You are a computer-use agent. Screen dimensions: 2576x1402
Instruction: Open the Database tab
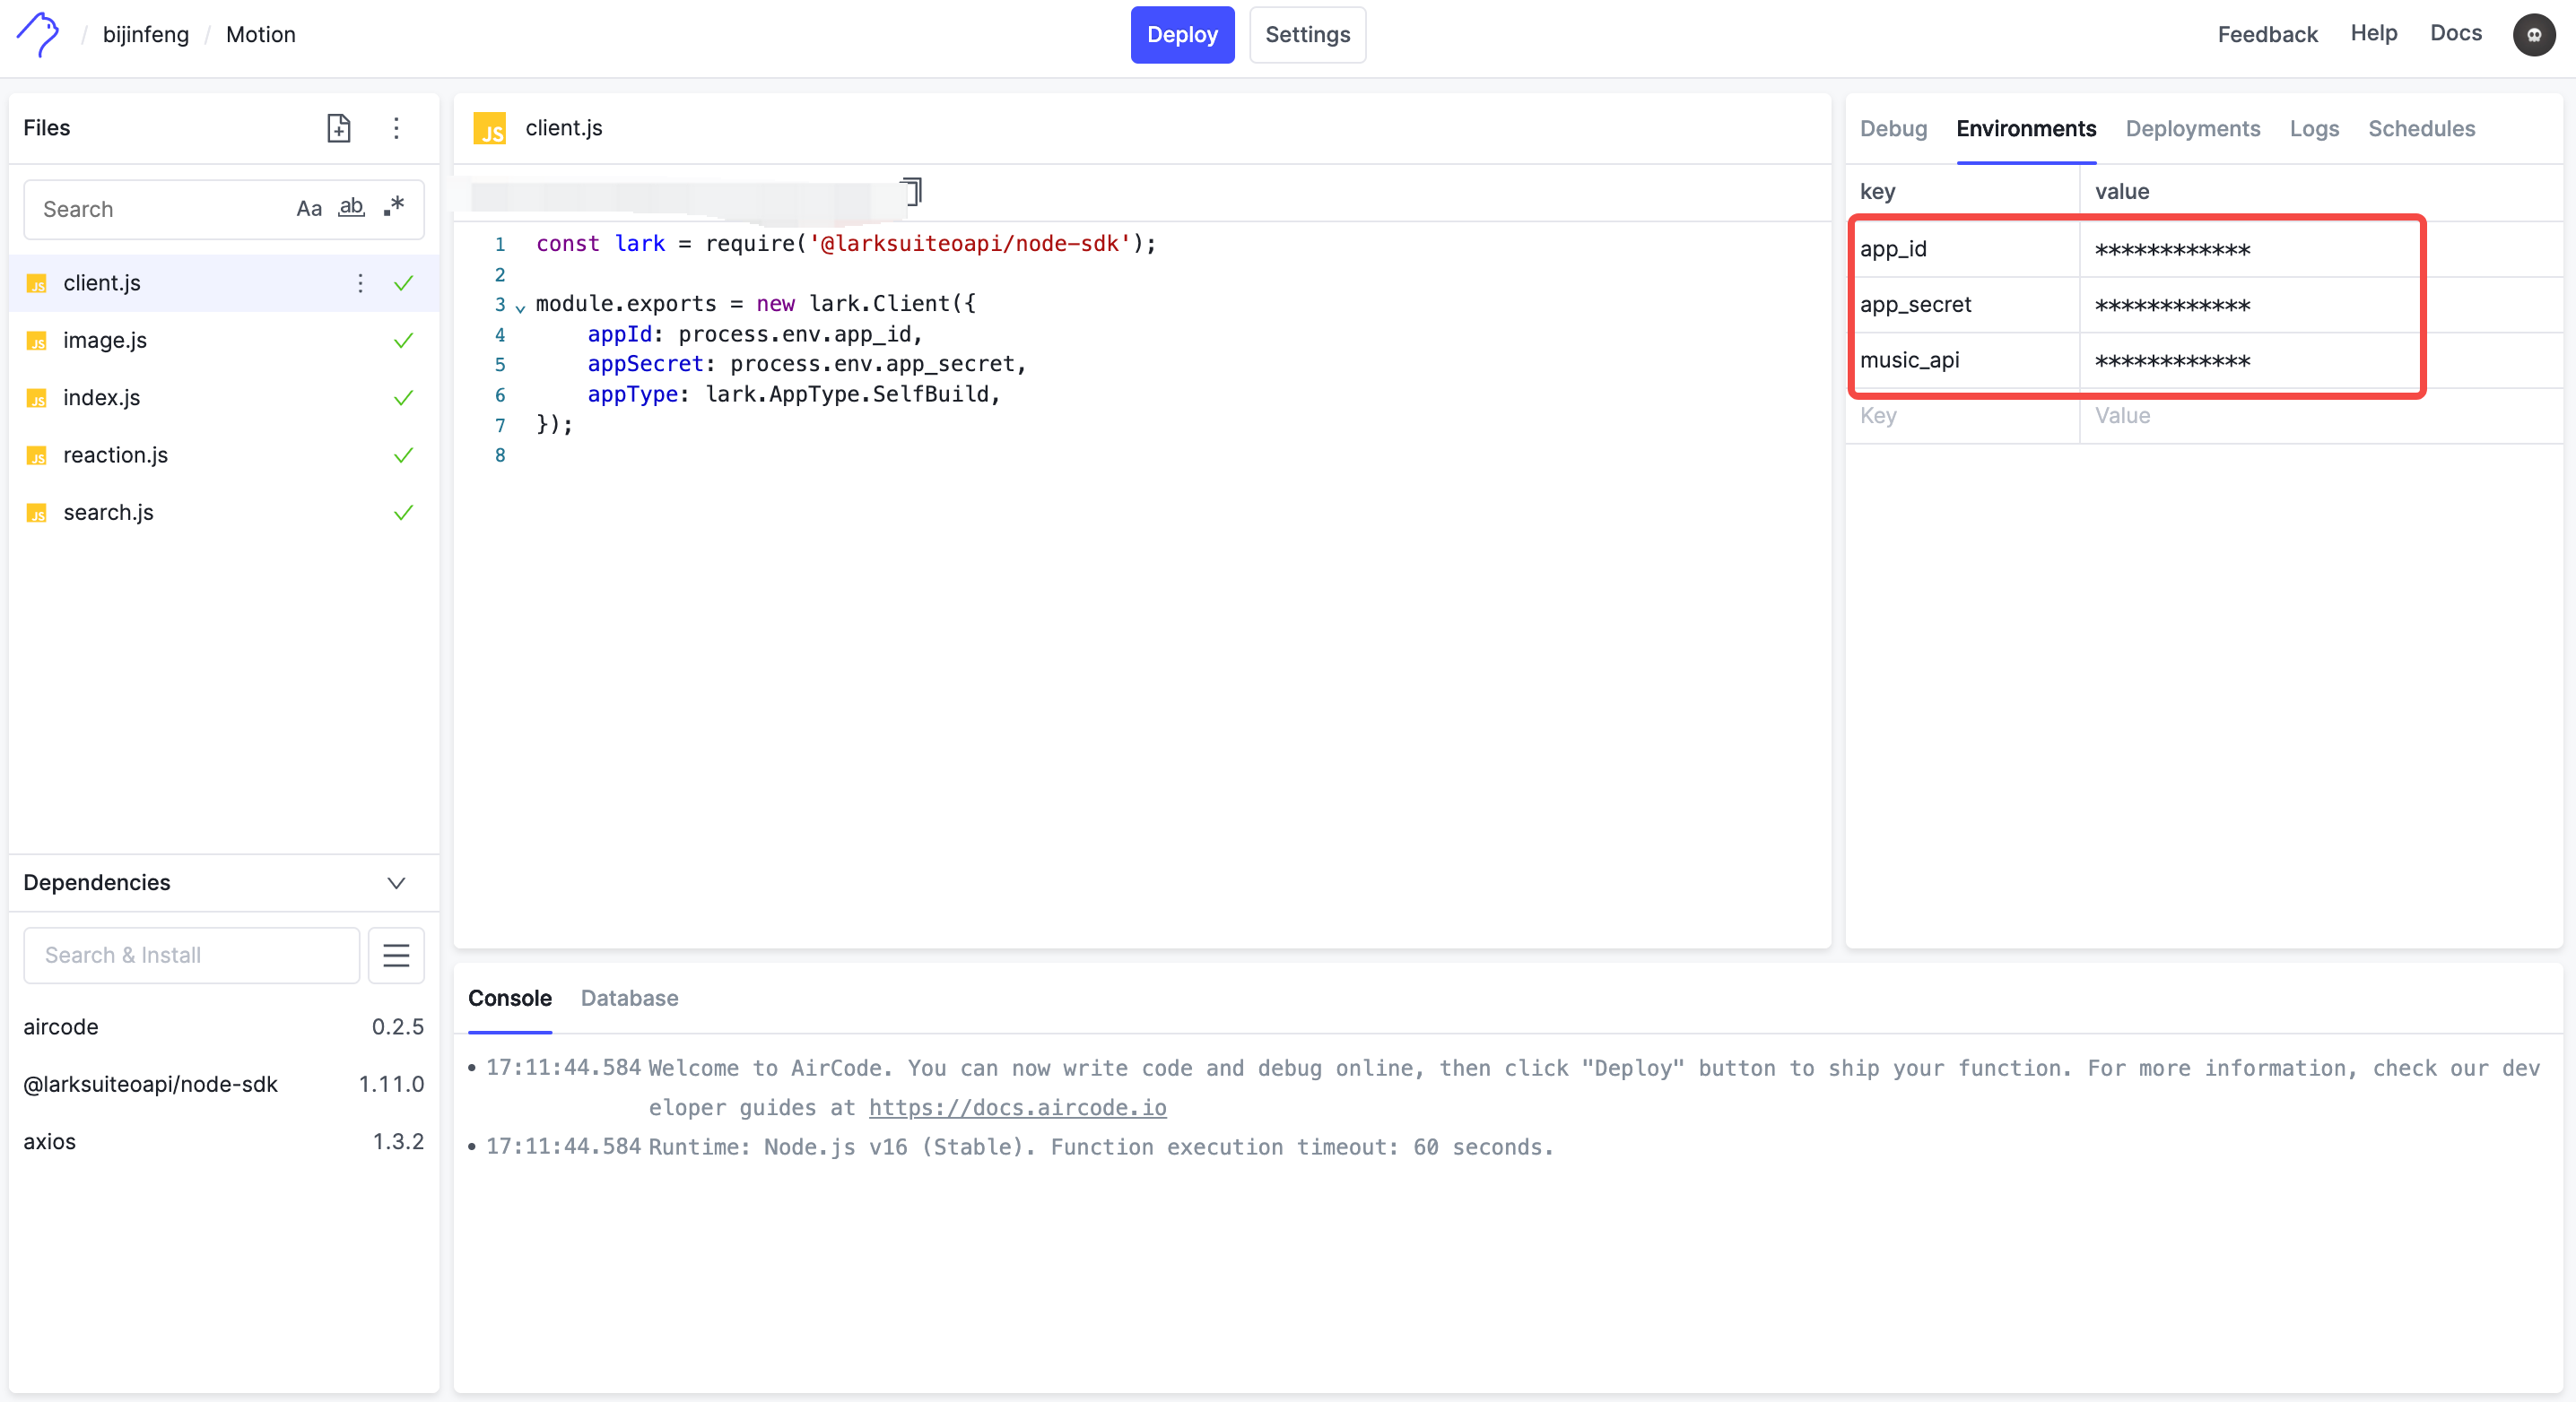(629, 999)
